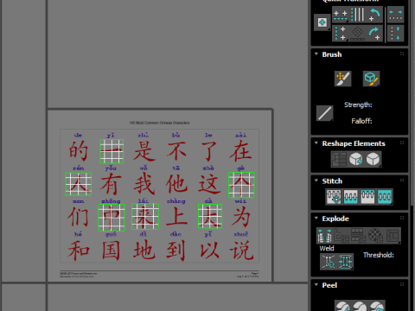Click the vertical lines align icon

coord(358,15)
